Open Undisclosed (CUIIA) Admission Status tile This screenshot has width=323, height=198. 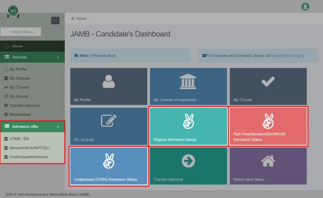coord(109,166)
